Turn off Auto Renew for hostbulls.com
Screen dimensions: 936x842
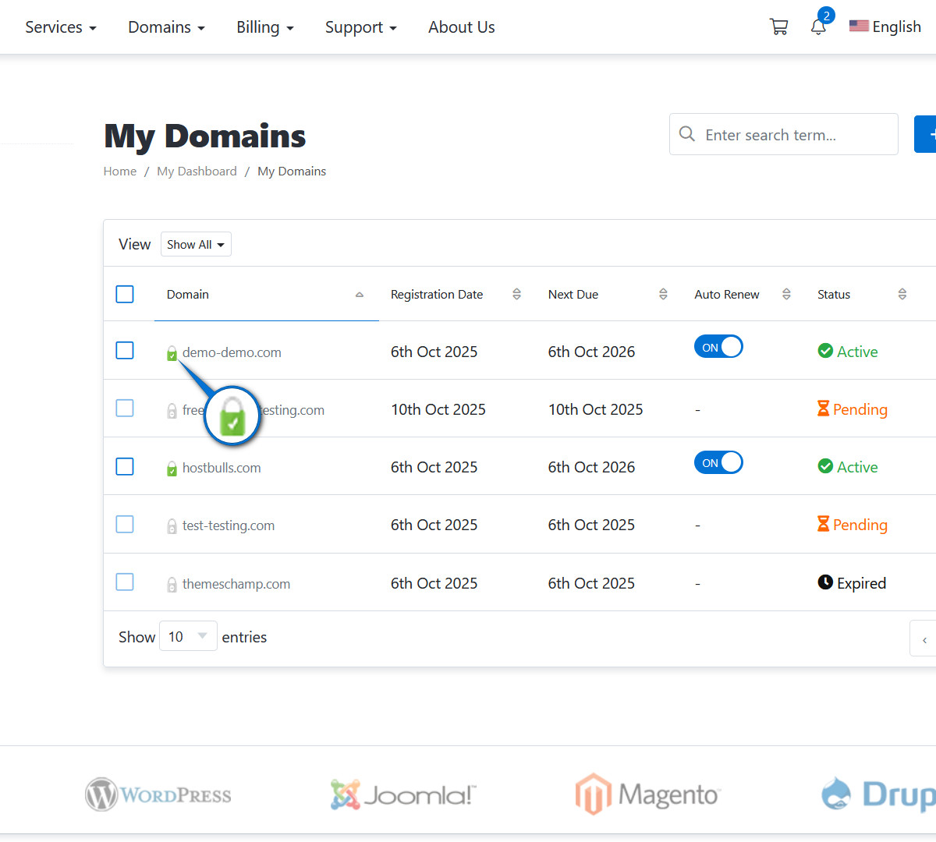pyautogui.click(x=718, y=462)
